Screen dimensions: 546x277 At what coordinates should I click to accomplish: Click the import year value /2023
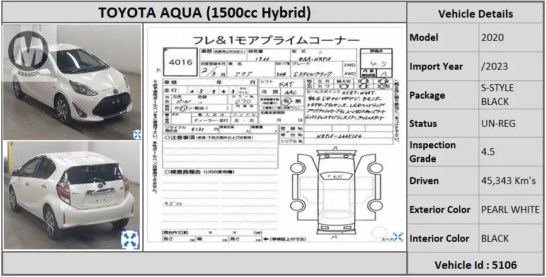pyautogui.click(x=494, y=67)
